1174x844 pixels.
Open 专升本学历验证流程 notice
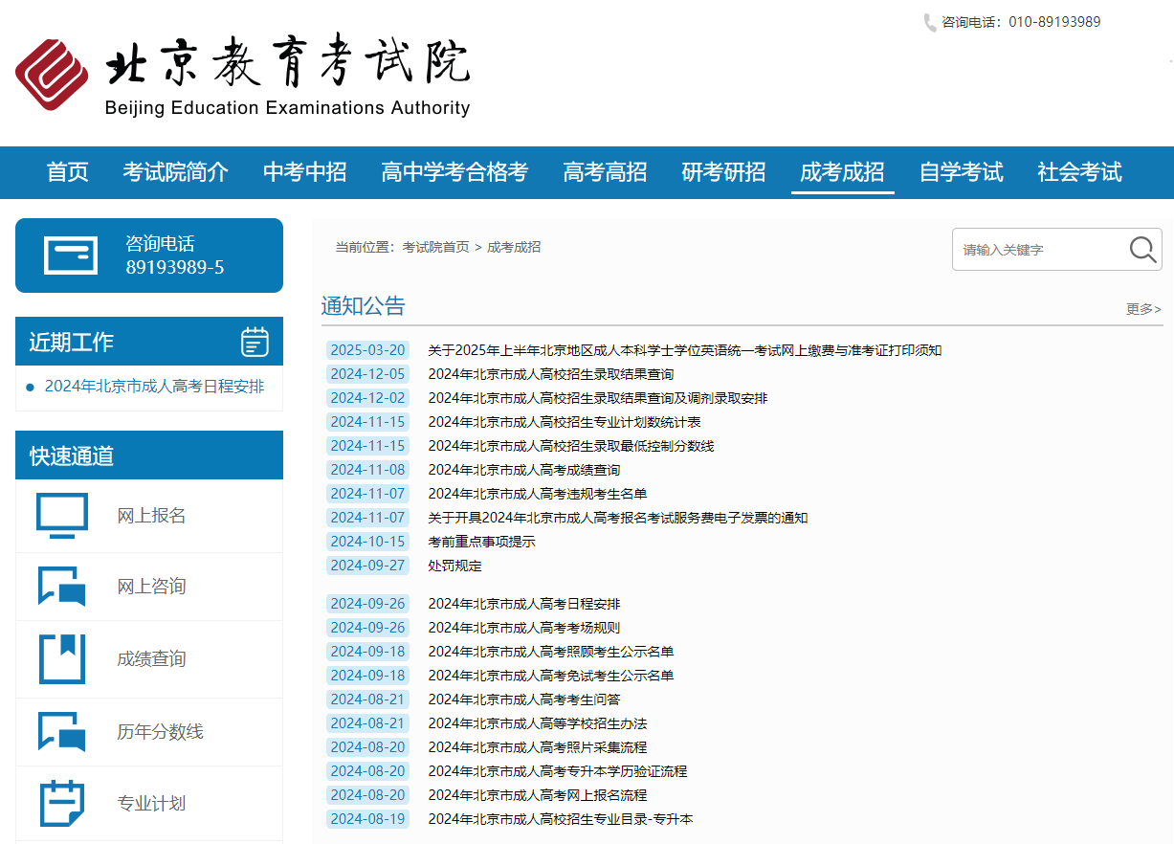[558, 771]
